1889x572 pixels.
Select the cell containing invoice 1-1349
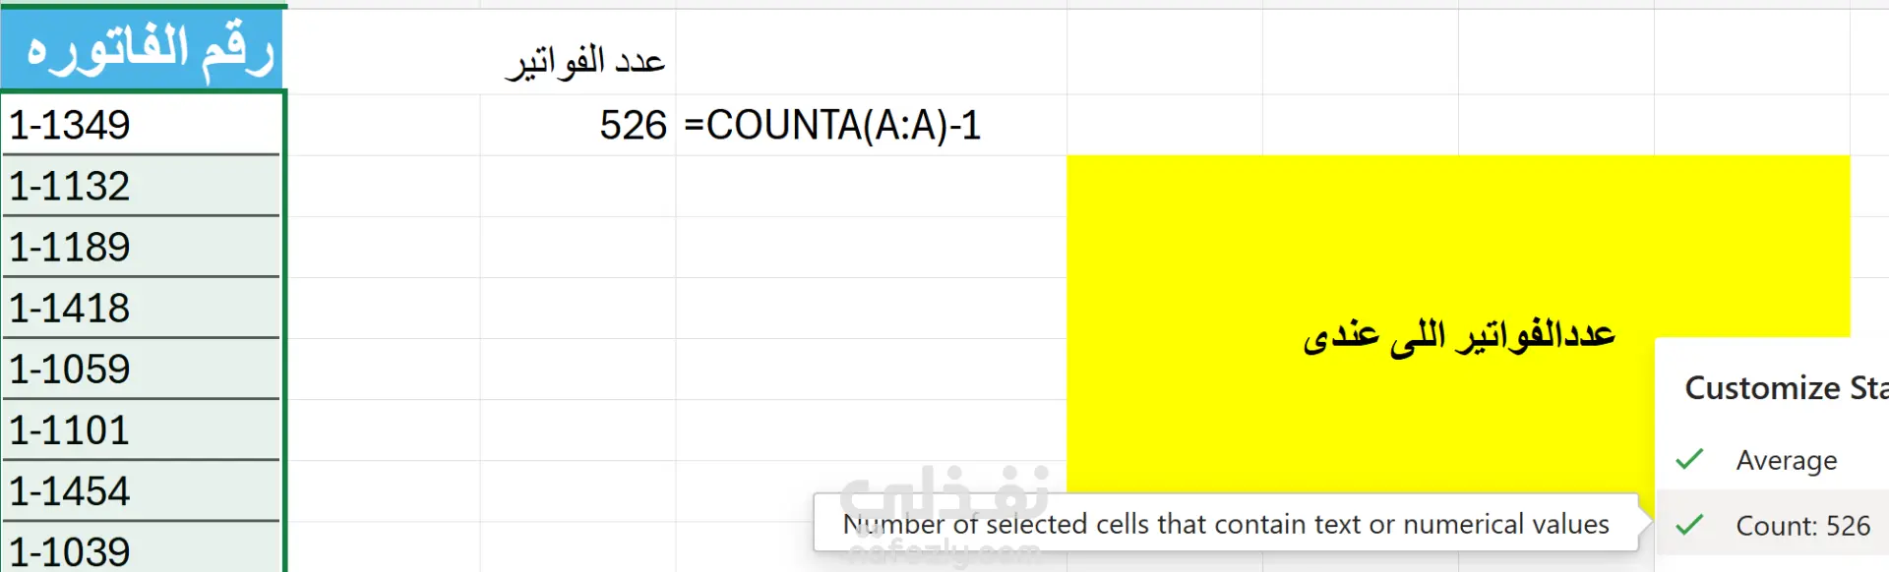pos(144,125)
